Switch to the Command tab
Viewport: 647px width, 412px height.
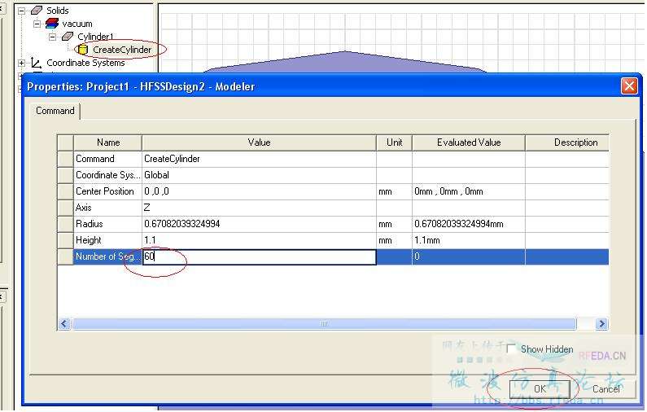[55, 111]
